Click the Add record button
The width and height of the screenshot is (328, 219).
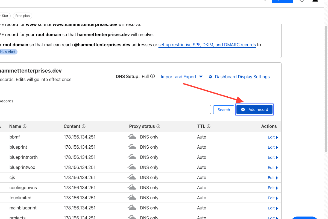[254, 109]
